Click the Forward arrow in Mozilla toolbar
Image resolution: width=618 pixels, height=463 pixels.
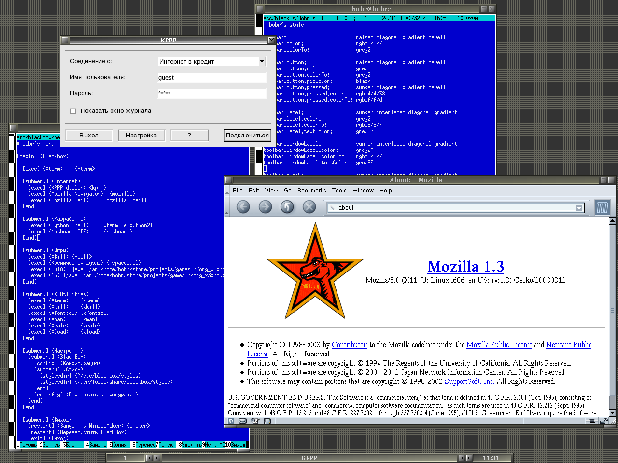click(265, 207)
